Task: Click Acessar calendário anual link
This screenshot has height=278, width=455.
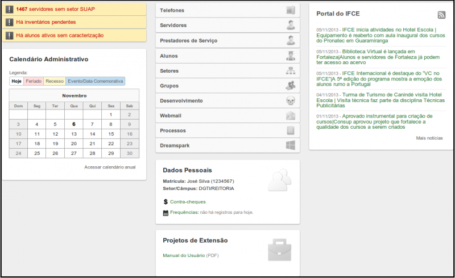Action: point(110,167)
